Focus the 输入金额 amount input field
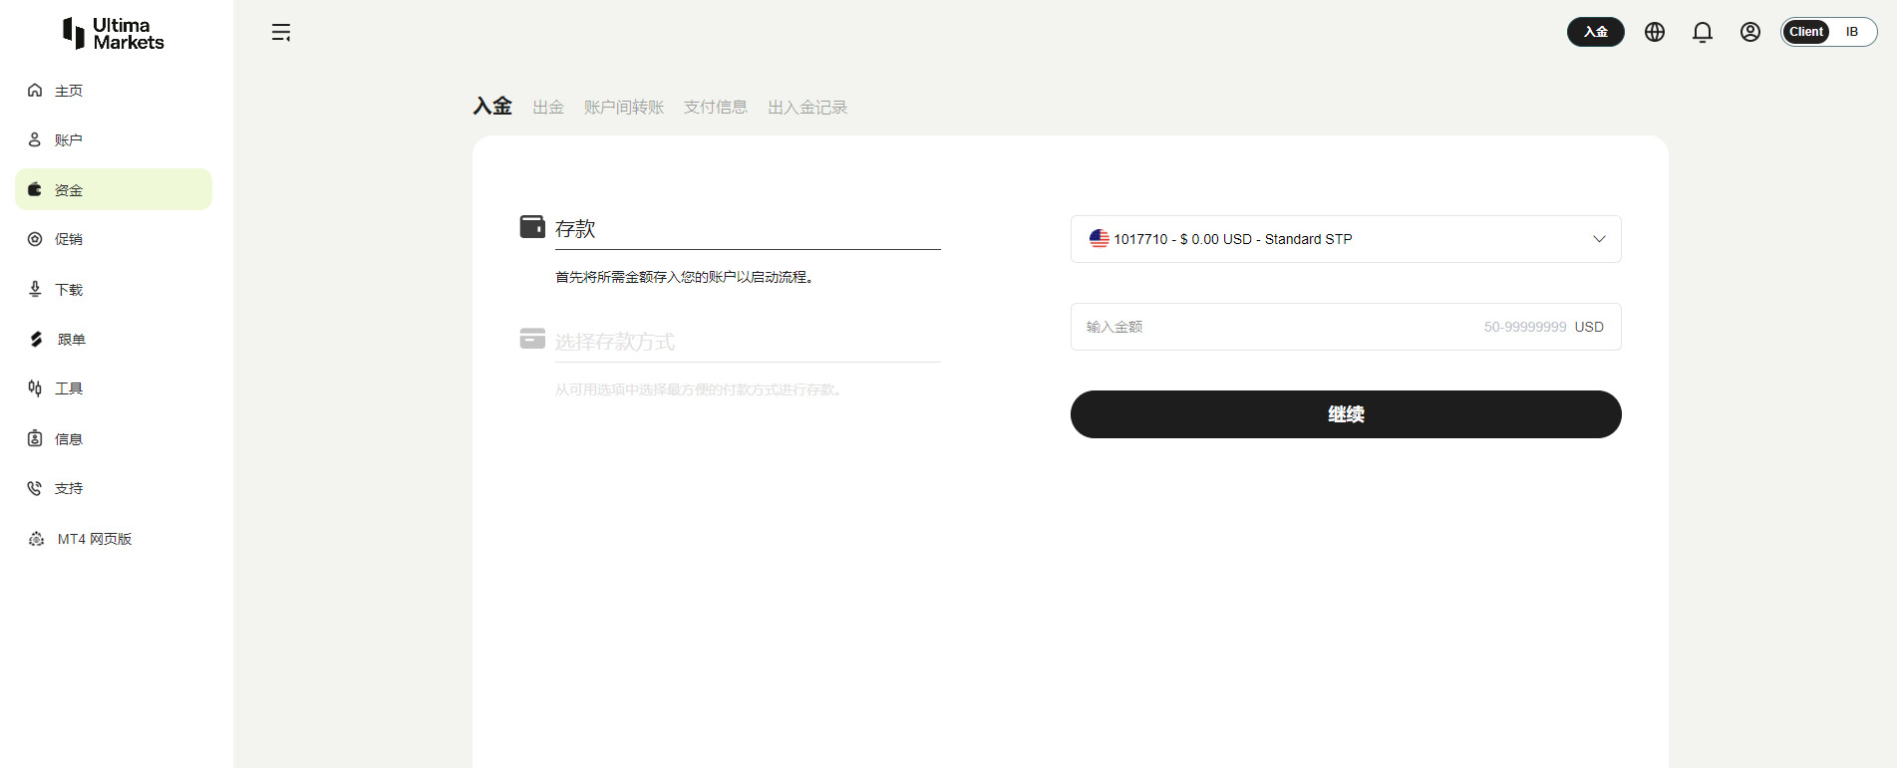The height and width of the screenshot is (768, 1897). click(1276, 327)
